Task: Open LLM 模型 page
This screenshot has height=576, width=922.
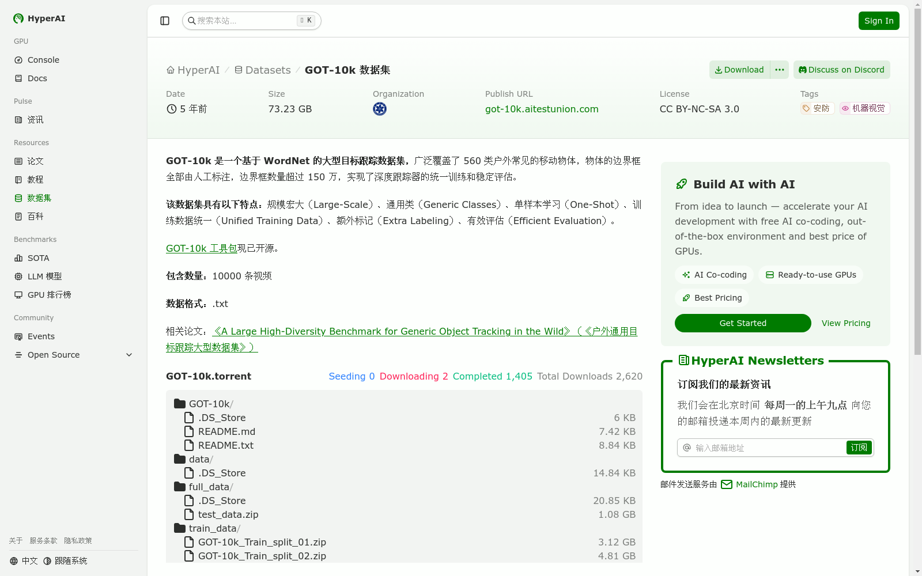Action: pos(74,276)
